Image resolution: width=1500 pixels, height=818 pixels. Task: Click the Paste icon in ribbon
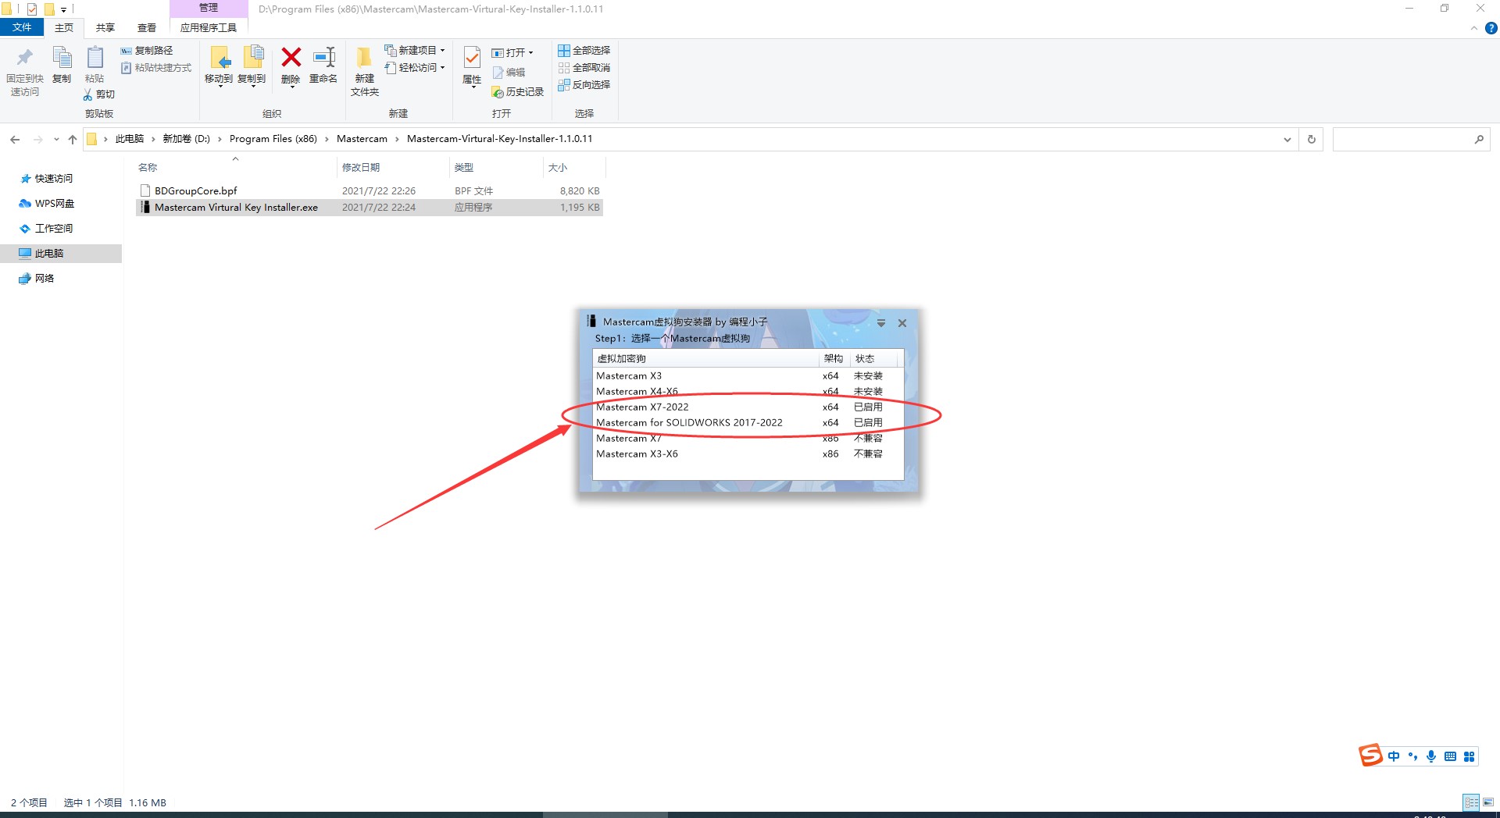pos(95,58)
